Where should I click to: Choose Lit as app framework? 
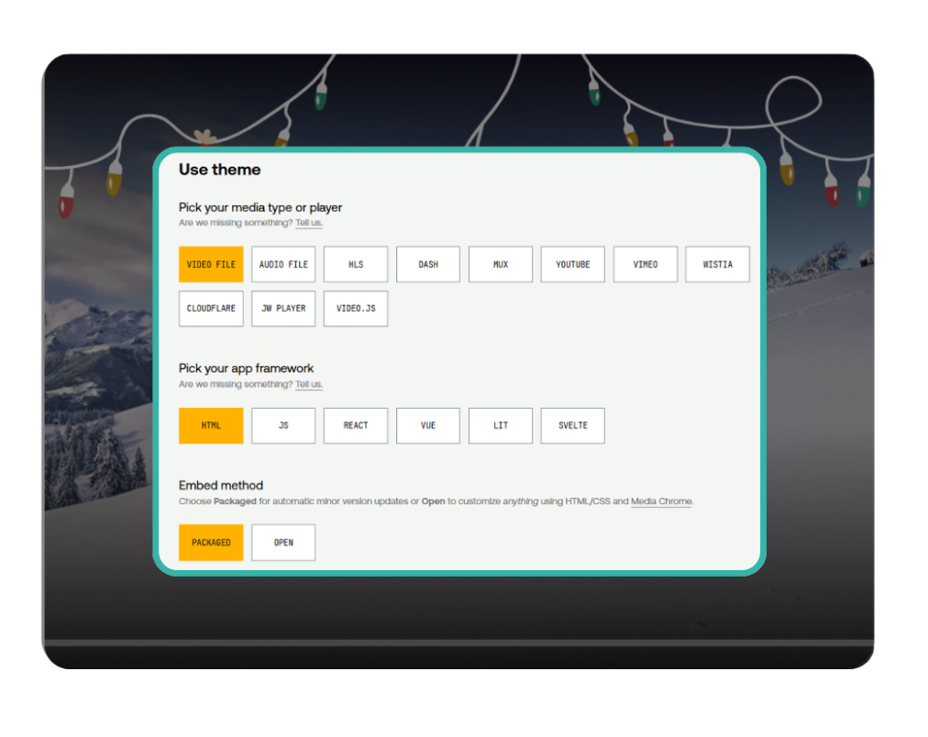pyautogui.click(x=500, y=425)
